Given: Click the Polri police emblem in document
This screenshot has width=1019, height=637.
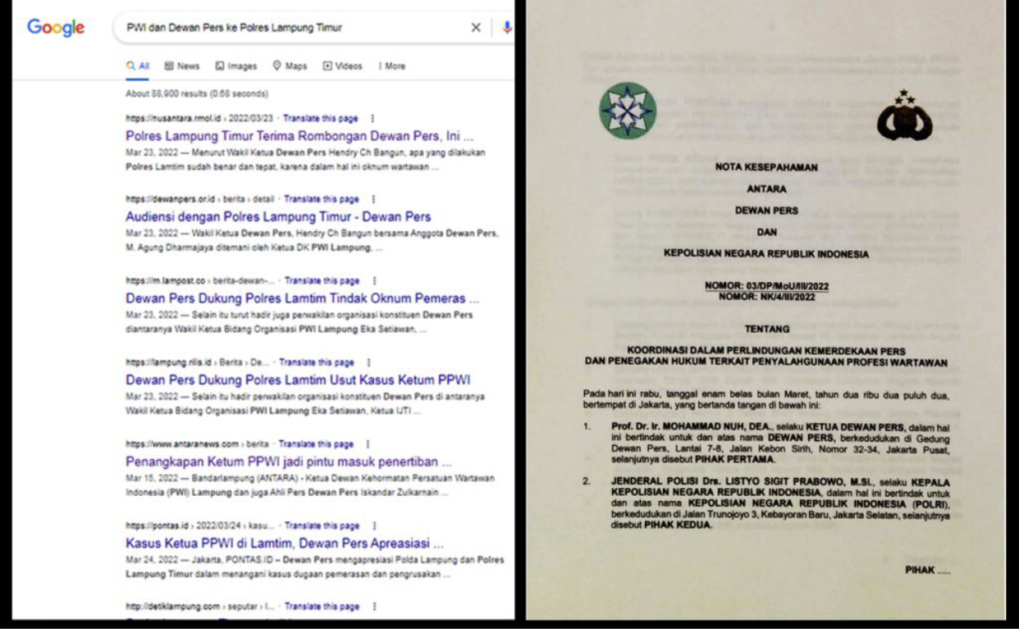Looking at the screenshot, I should coord(904,116).
